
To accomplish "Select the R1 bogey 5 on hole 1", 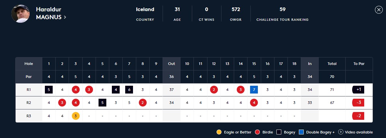I will 49,90.
